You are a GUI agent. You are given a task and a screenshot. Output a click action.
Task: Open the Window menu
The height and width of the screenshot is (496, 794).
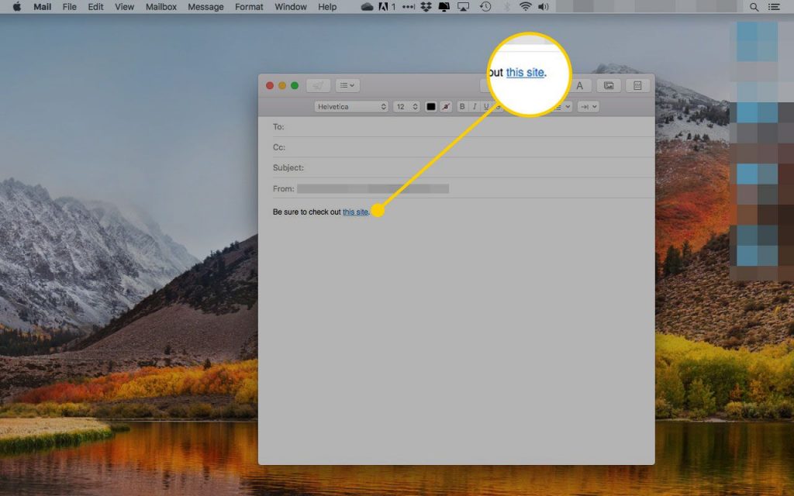click(291, 6)
